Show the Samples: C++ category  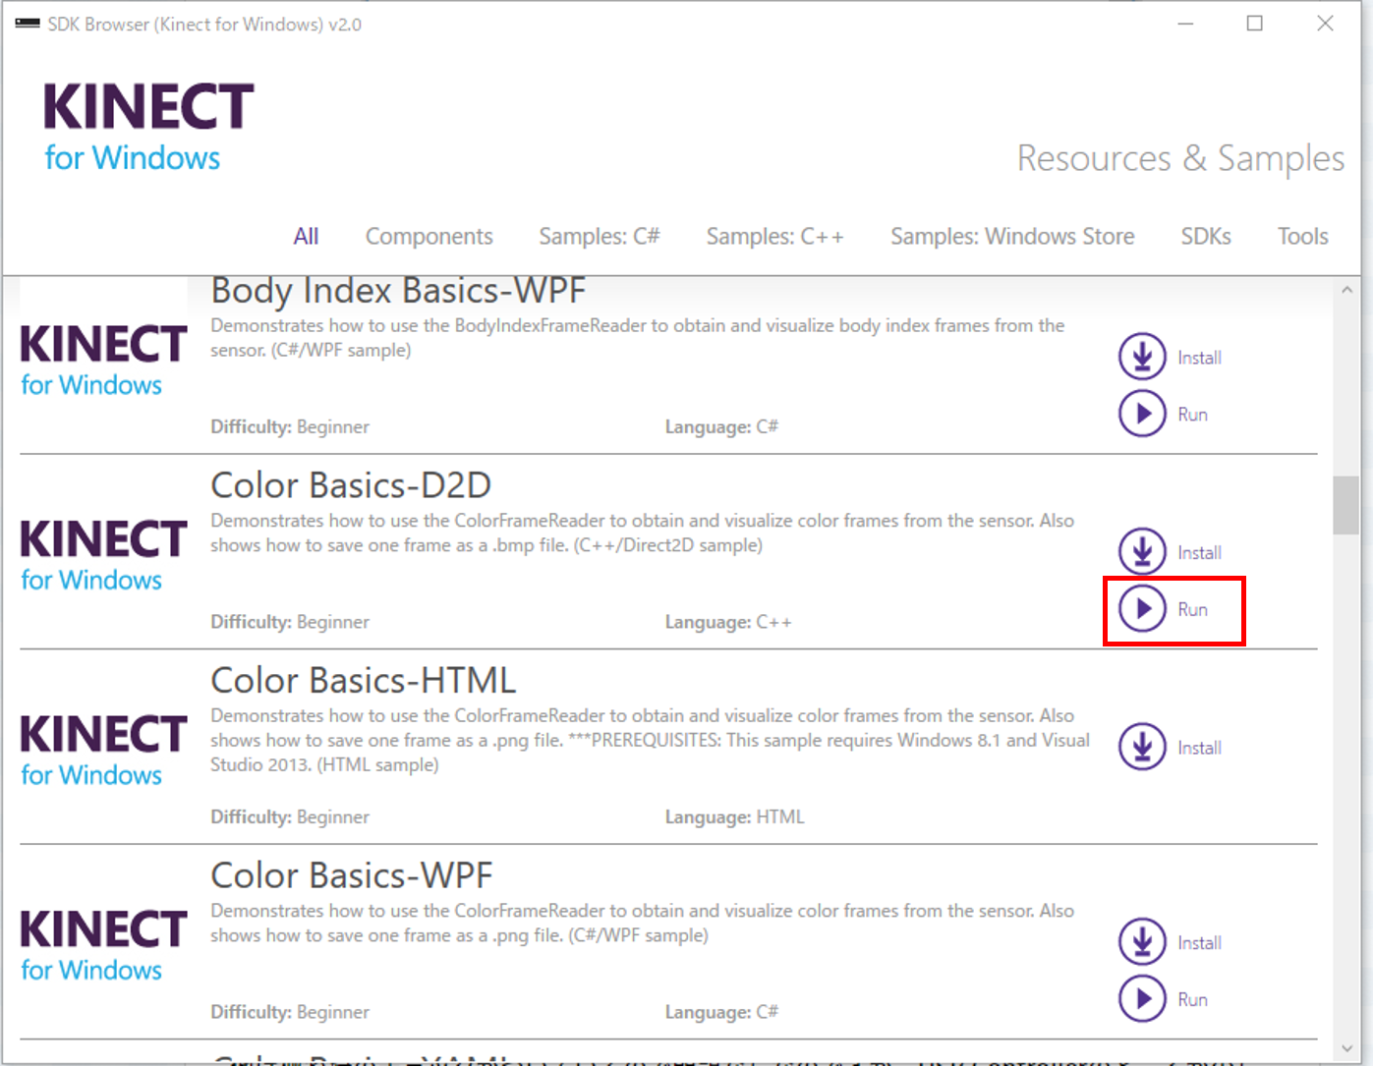click(x=774, y=237)
